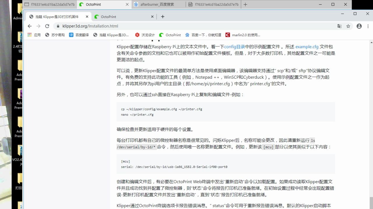The image size is (373, 209).
Task: Close the back window's OctoPrint tab
Action: 127,4
